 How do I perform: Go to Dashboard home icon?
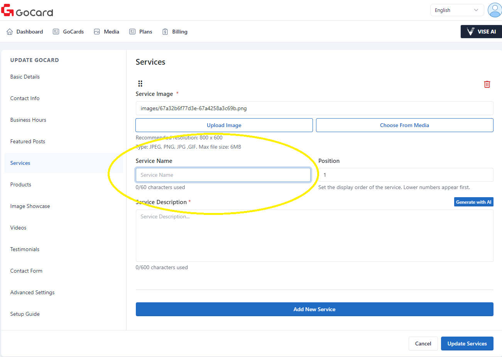10,32
